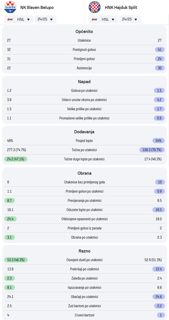Open the NK Slaven Belupo team name
The height and width of the screenshot is (320, 169).
[37, 7]
